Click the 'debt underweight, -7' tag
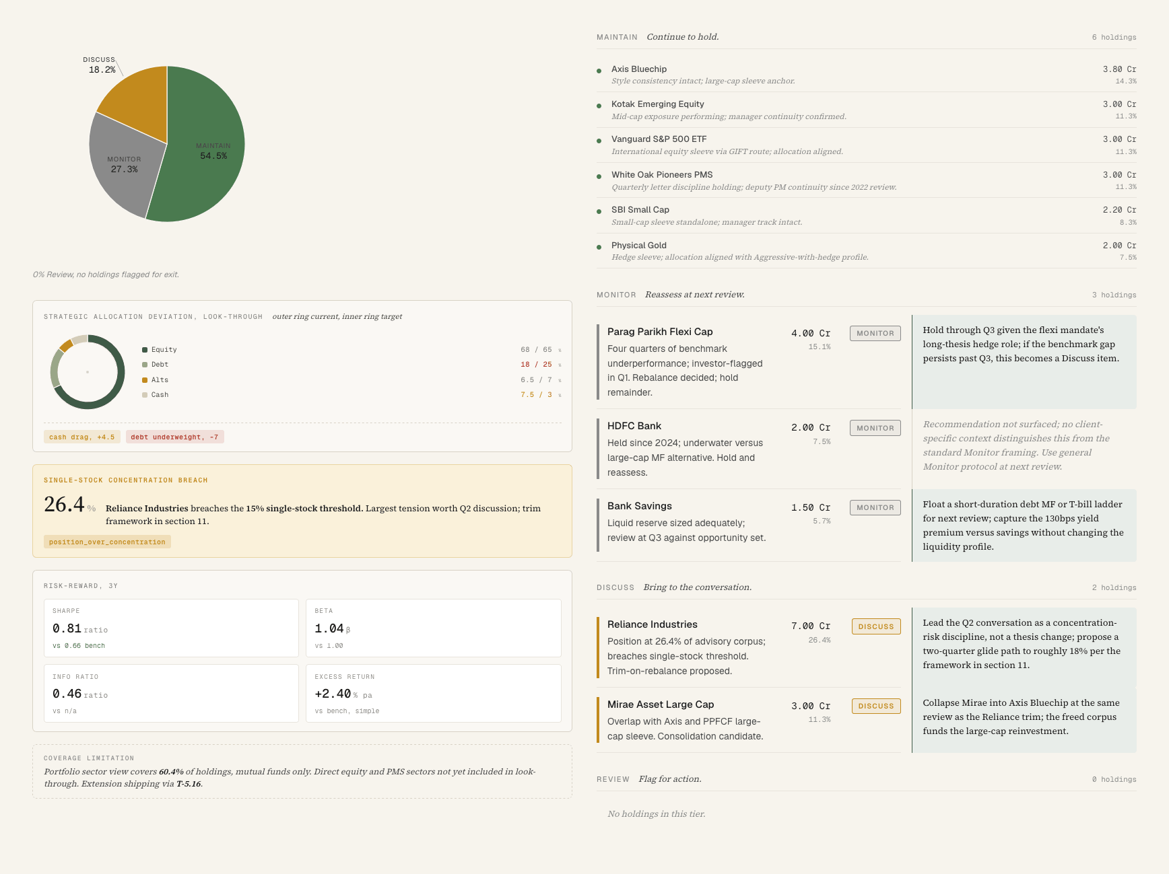 coord(175,437)
